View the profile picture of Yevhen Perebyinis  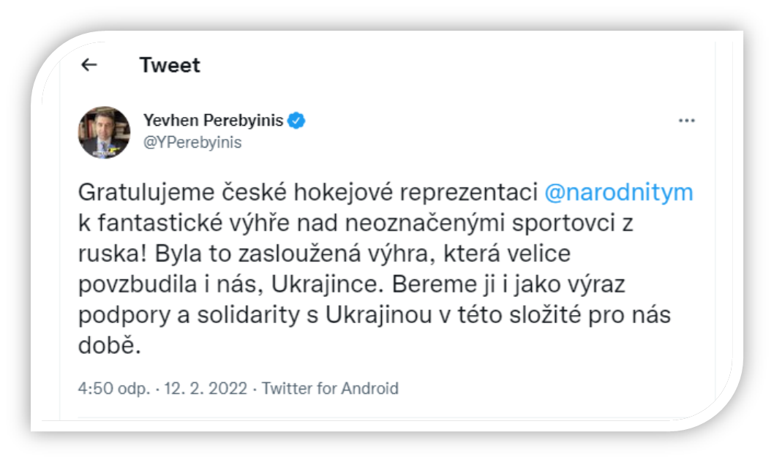point(105,130)
